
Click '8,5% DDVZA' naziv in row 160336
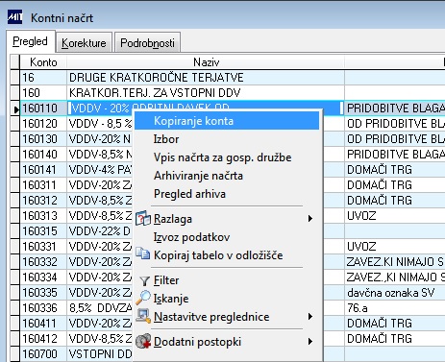100,308
